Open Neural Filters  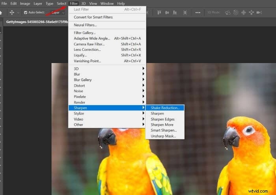pyautogui.click(x=107, y=25)
